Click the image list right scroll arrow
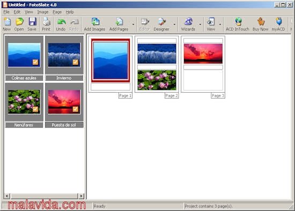The height and width of the screenshot is (211, 295). (81, 196)
